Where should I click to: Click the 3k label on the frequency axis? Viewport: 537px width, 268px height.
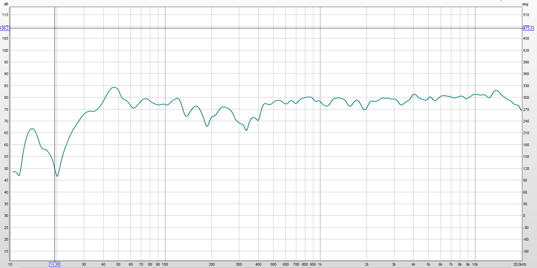click(394, 264)
